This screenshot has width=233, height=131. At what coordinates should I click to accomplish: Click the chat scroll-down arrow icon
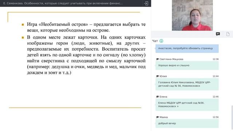point(161,41)
